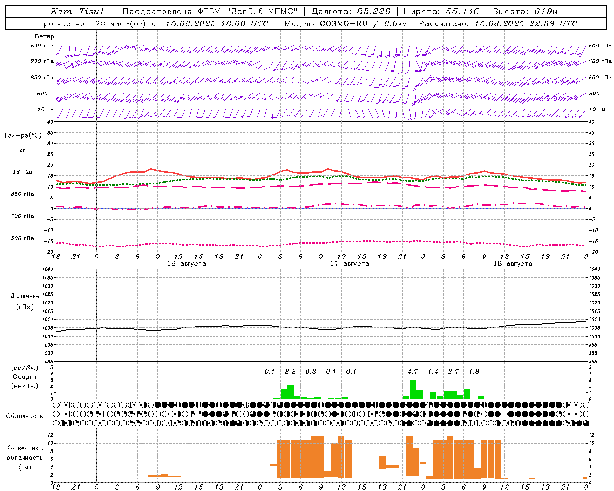Click the model name COSMO-RU / 6.6км
The image size is (614, 491).
[364, 23]
